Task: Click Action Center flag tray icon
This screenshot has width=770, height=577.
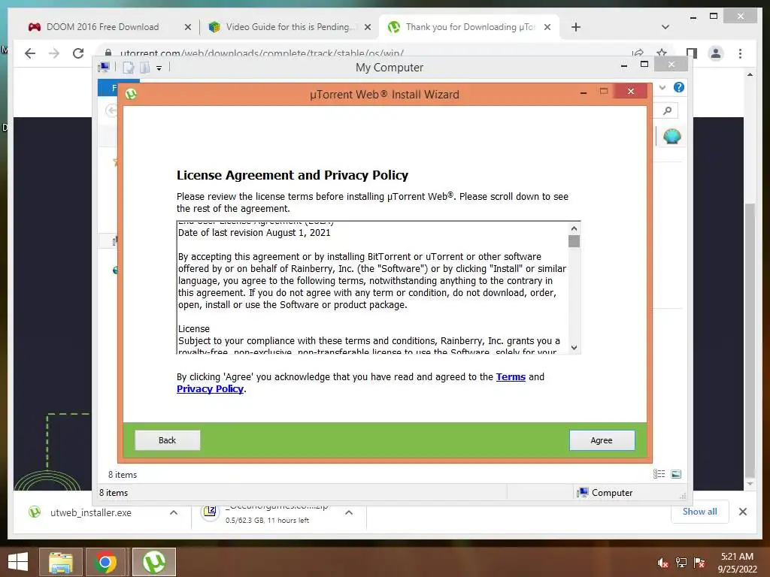Action: click(x=699, y=563)
